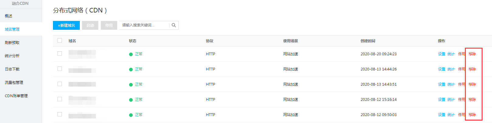Click 停用 for row 2020-08-20 09:24:23
Screen dimensions: 492x123
462,54
